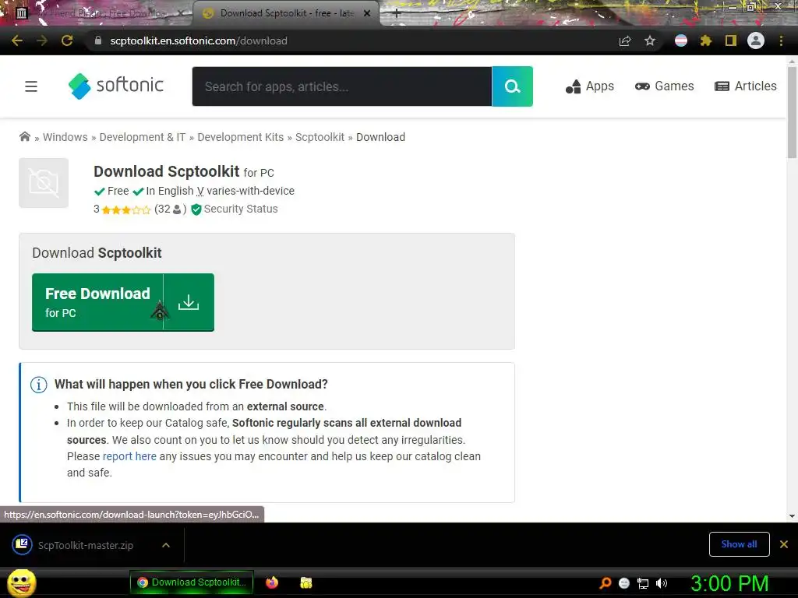
Task: Open the Articles section
Action: [746, 86]
